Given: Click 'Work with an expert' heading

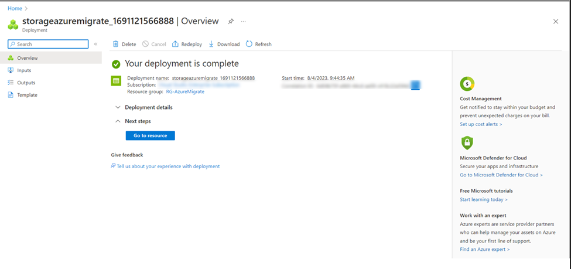Looking at the screenshot, I should [483, 216].
